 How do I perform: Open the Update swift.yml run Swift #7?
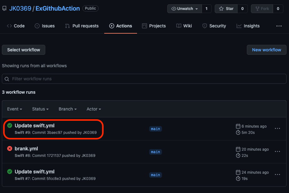34,172
